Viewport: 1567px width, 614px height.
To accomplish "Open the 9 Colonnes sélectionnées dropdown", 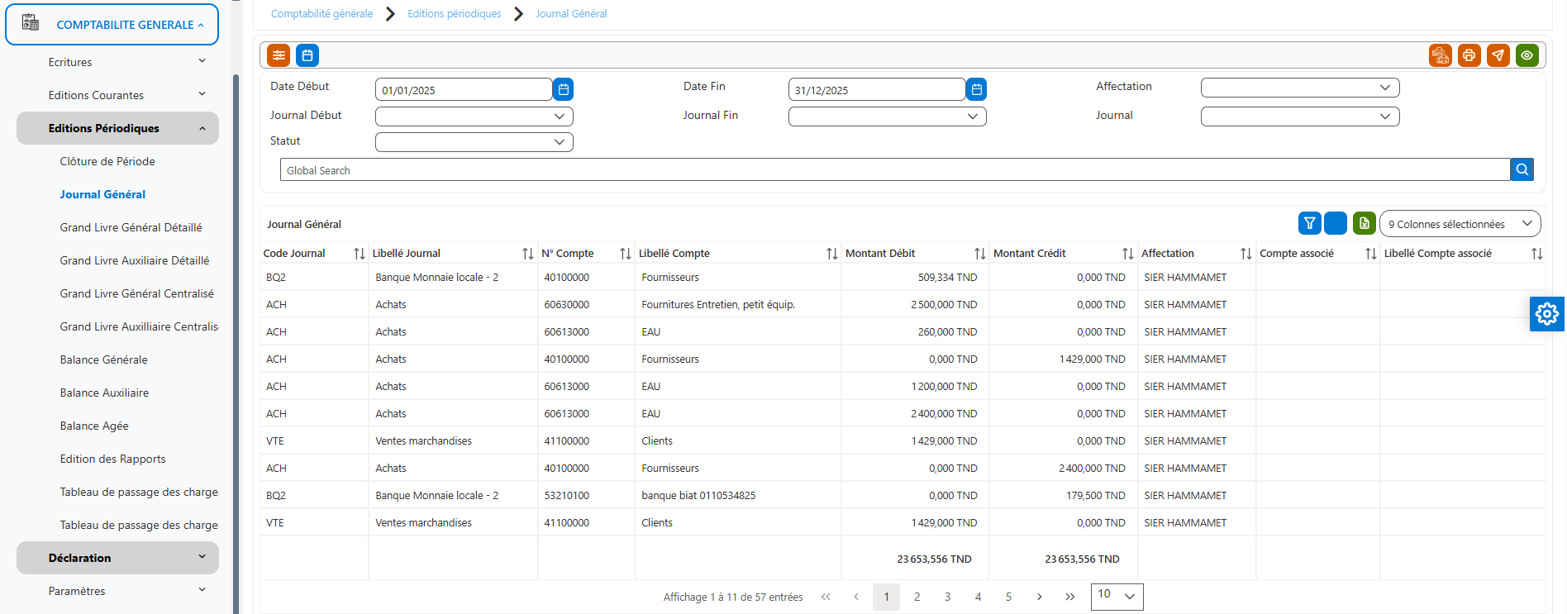I will [x=1460, y=224].
